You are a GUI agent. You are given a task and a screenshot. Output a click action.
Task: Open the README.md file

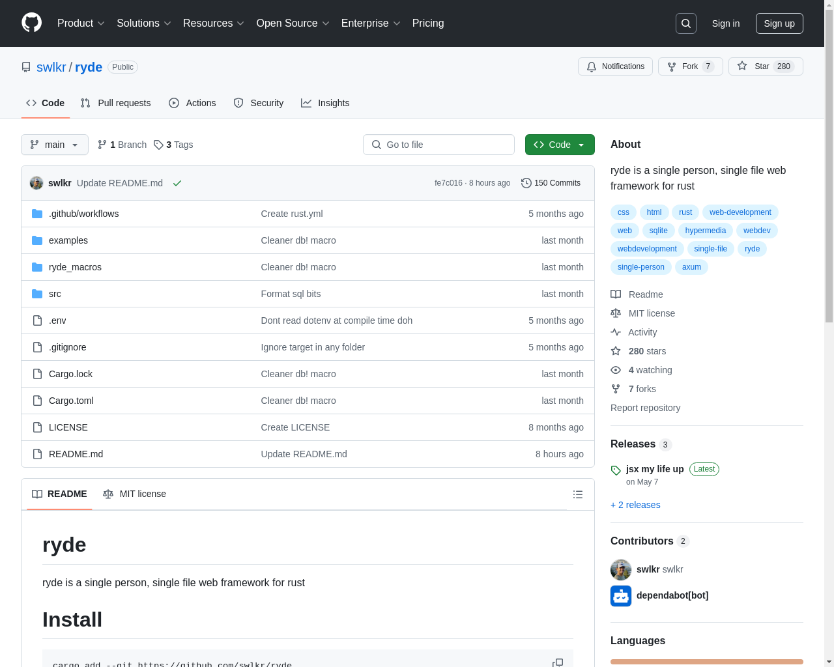point(76,454)
